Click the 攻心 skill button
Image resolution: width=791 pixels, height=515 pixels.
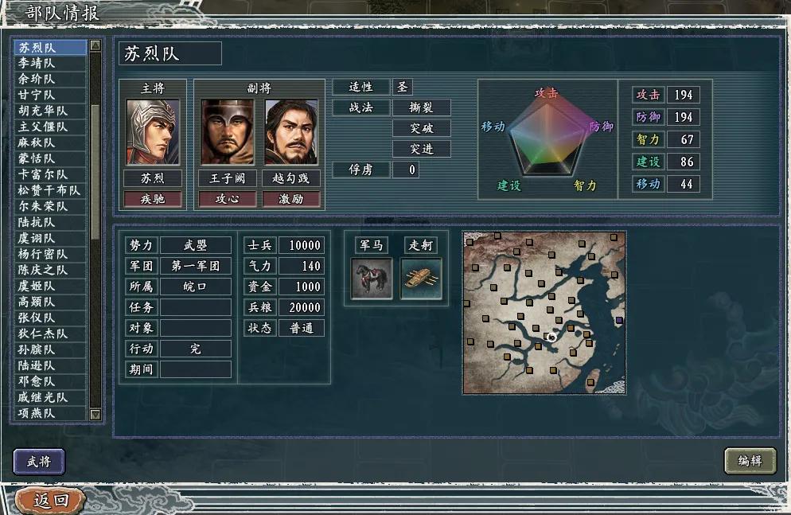coord(228,199)
